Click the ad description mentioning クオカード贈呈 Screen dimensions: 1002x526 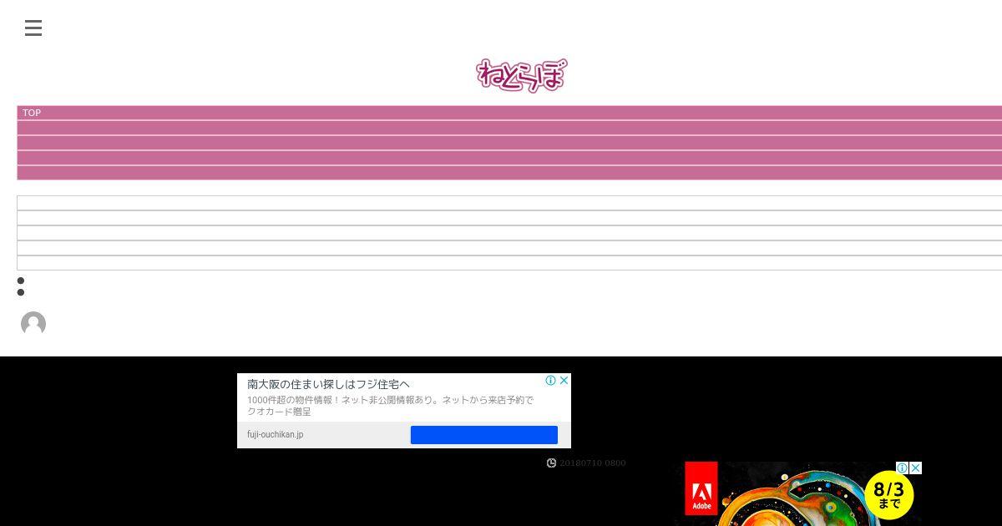pos(390,406)
